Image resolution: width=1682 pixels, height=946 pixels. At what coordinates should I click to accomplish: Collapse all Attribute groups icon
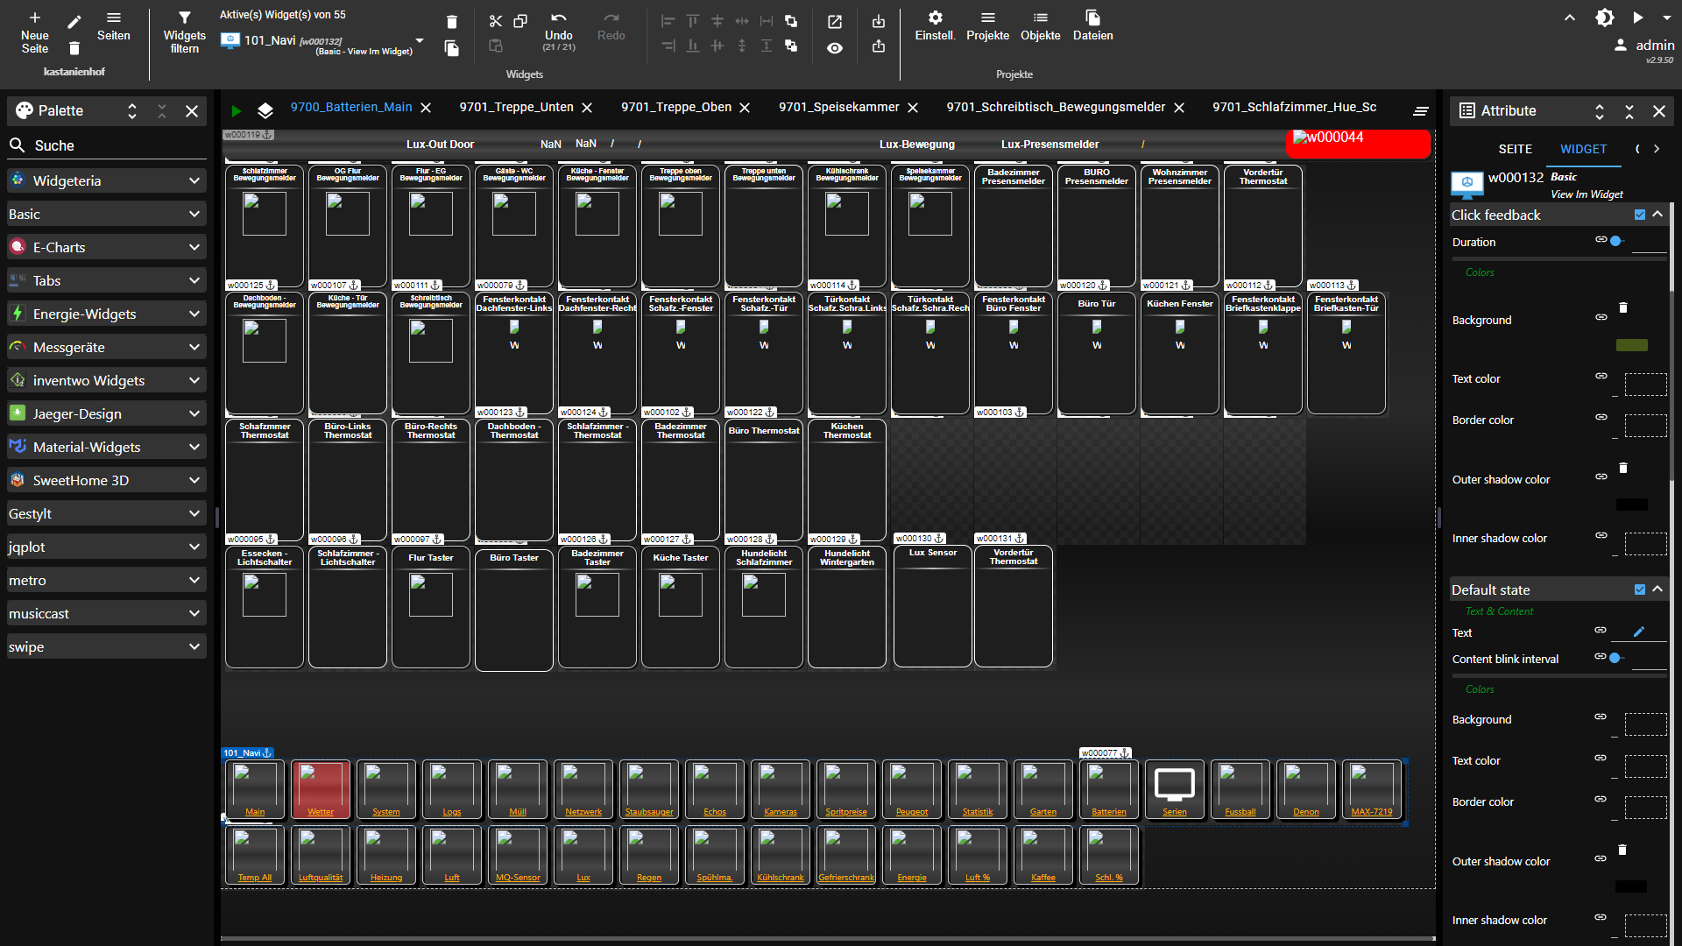pos(1629,111)
